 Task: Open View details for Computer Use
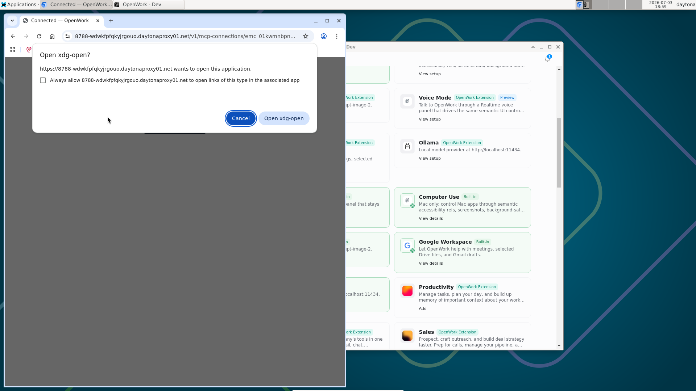[x=431, y=218]
